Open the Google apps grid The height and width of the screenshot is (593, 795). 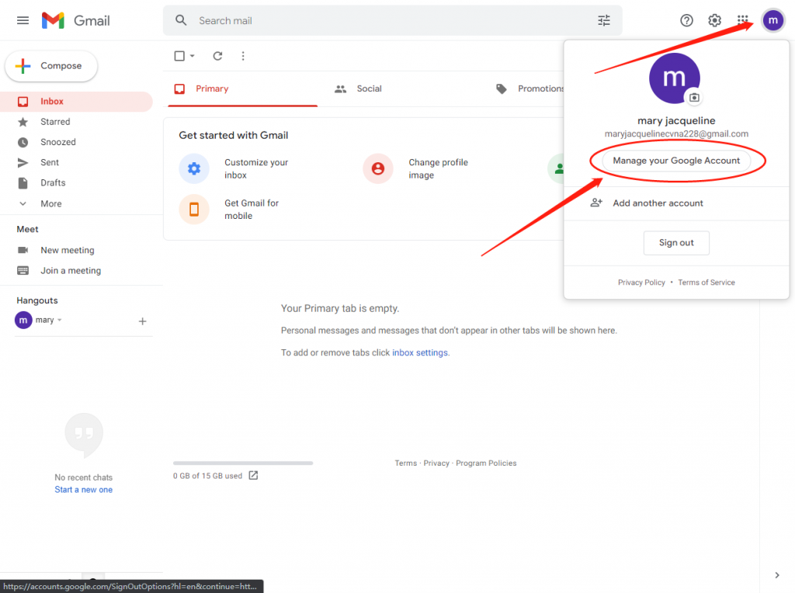point(743,21)
